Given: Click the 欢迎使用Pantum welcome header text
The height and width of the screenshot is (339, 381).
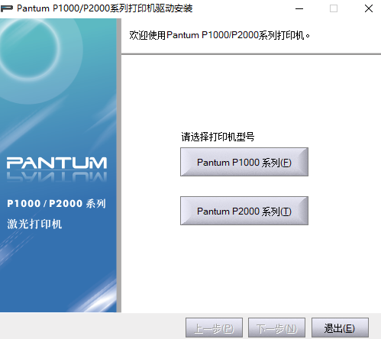Looking at the screenshot, I should point(219,35).
